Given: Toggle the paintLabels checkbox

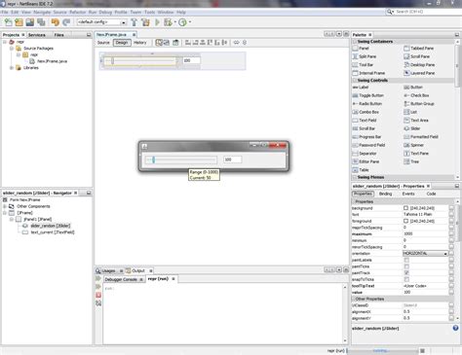Looking at the screenshot, I should coord(406,260).
